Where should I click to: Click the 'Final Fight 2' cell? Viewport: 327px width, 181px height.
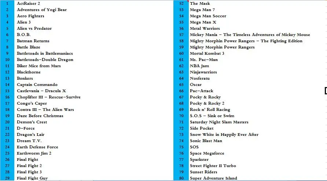click(x=29, y=166)
